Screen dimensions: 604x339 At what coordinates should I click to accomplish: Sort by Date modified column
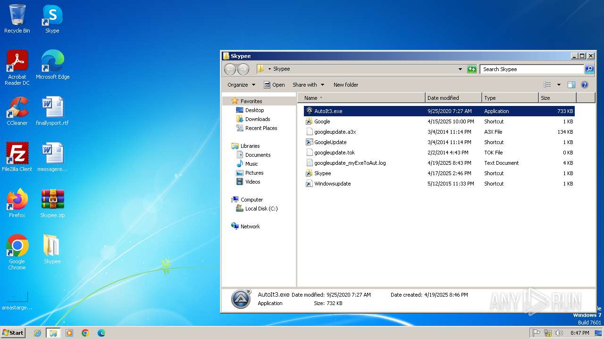(x=453, y=98)
